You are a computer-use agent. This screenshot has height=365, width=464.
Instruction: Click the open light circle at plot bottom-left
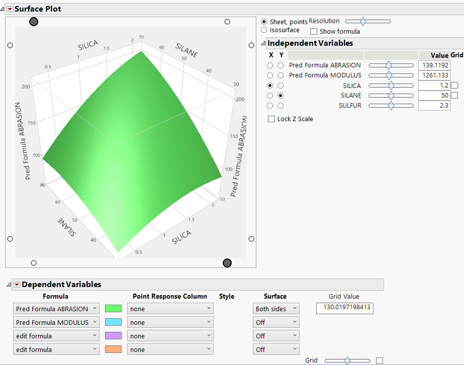coord(34,262)
